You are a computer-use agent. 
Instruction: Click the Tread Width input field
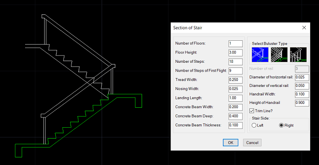click(235, 80)
